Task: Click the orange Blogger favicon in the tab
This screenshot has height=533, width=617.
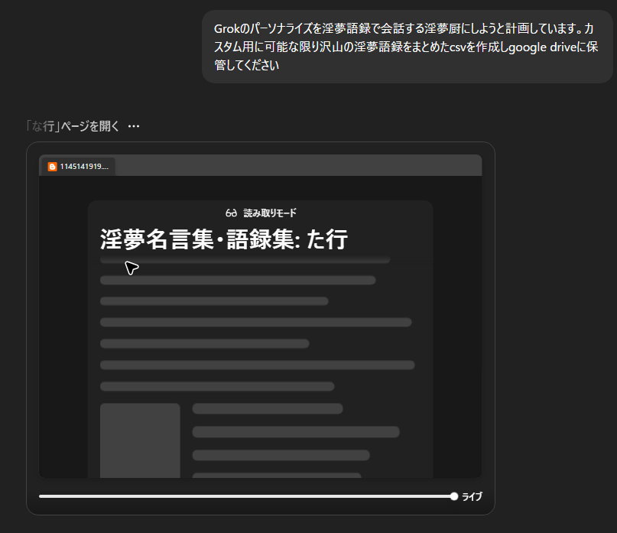Action: click(52, 167)
